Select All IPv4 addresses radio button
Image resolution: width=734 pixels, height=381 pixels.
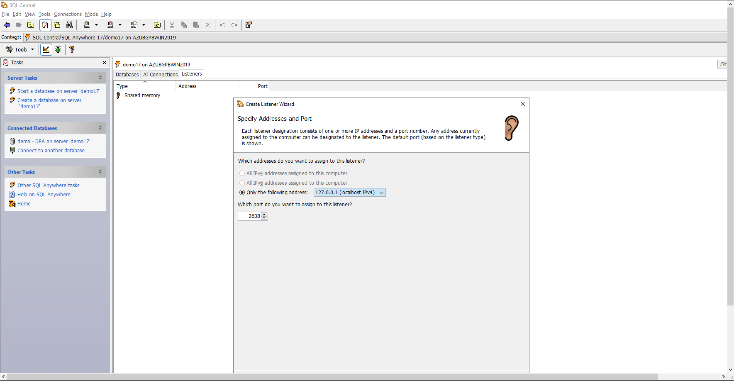coord(242,173)
